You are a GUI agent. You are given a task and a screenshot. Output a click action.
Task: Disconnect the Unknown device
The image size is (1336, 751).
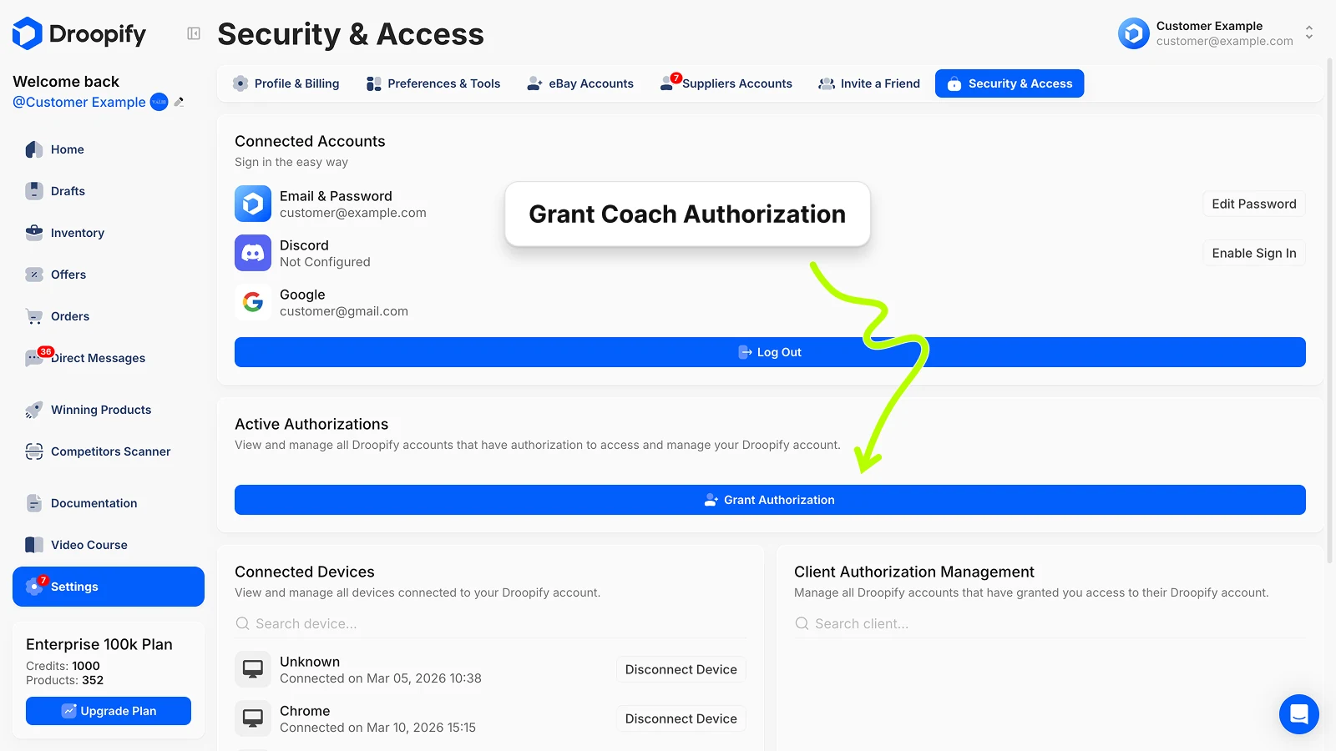click(681, 669)
